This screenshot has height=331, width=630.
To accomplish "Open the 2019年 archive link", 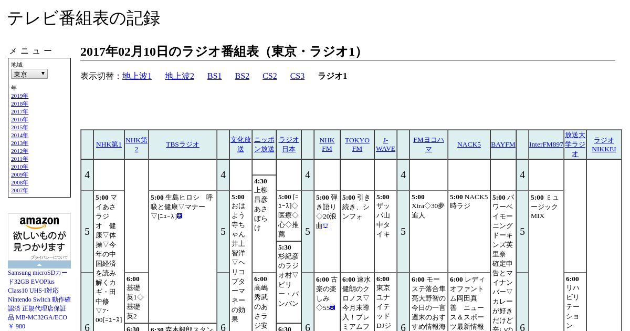I will coord(19,96).
